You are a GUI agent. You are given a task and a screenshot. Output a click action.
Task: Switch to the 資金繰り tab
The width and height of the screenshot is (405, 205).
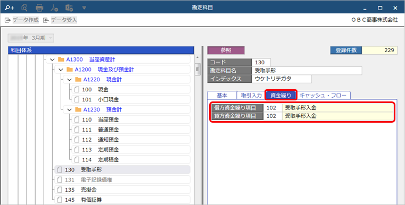click(x=281, y=96)
